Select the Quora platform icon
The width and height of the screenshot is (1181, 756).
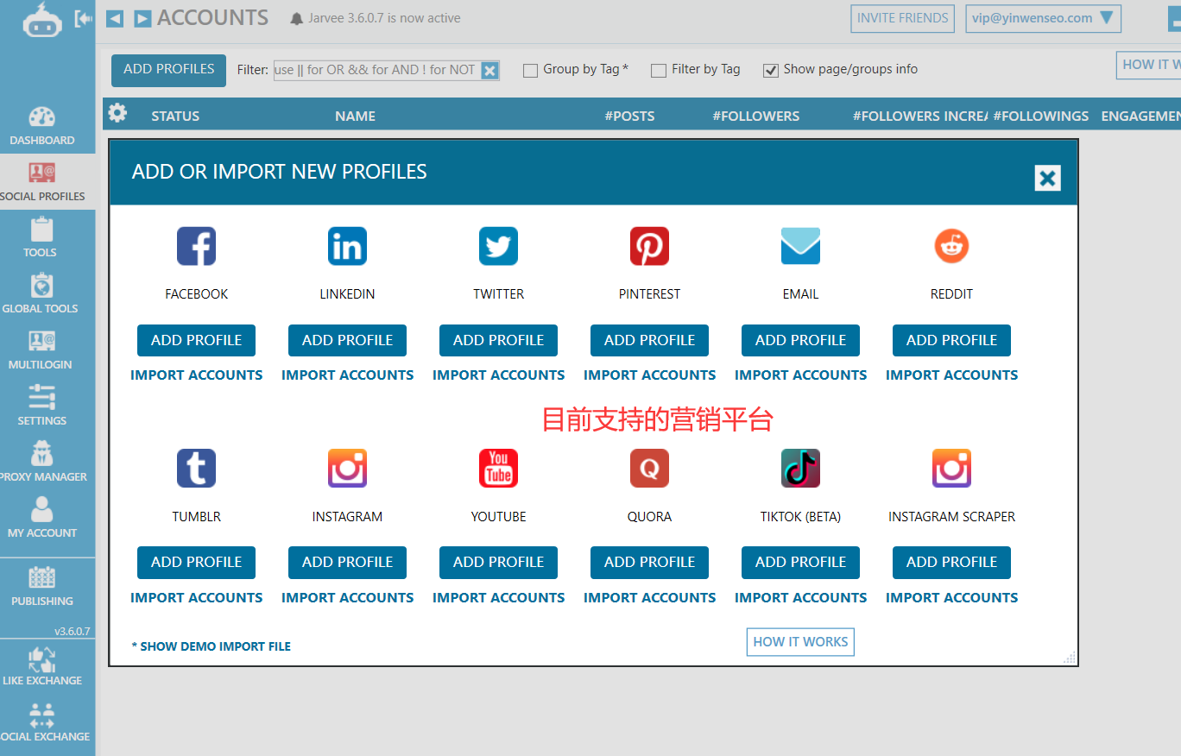[x=649, y=468]
